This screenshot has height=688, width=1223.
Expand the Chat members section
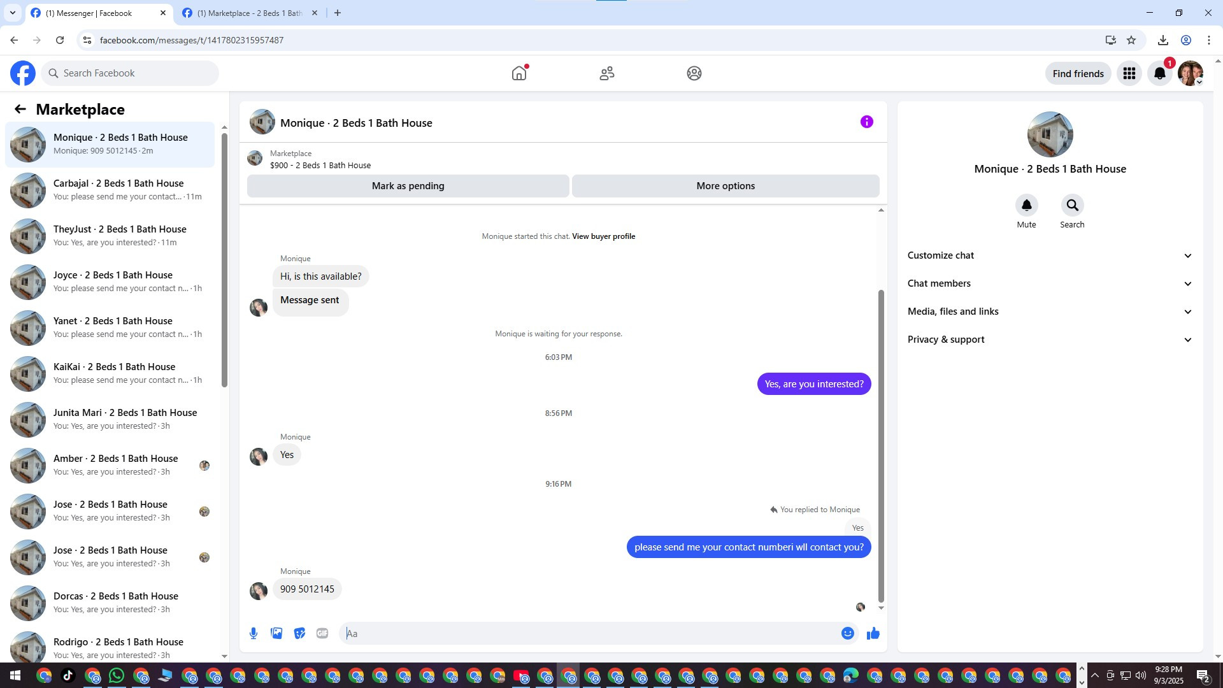pos(1050,283)
